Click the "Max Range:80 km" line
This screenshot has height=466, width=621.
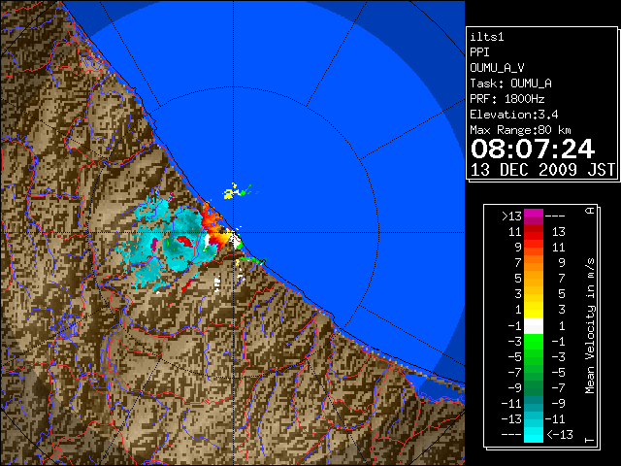coord(520,130)
